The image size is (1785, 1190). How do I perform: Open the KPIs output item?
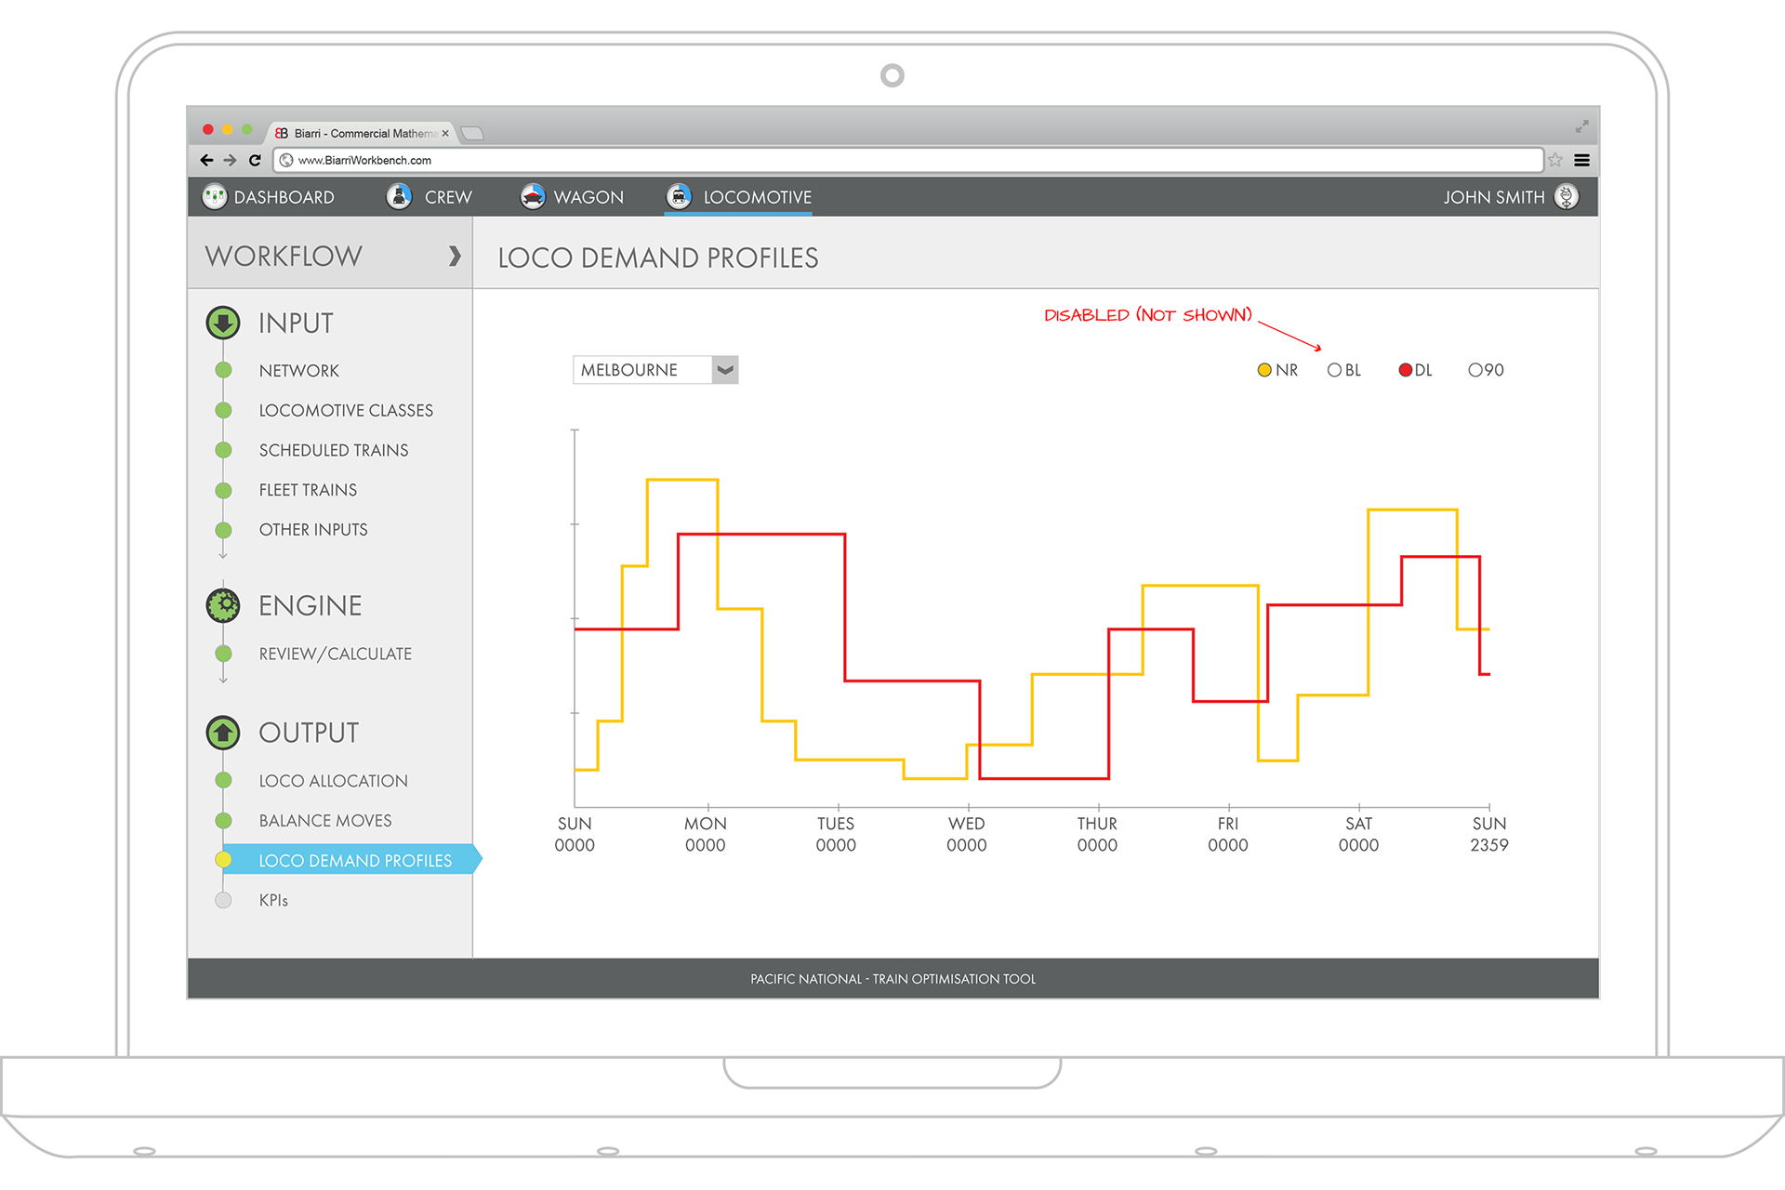pyautogui.click(x=273, y=901)
